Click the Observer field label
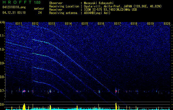This screenshot has height=110, width=173. [x=56, y=3]
